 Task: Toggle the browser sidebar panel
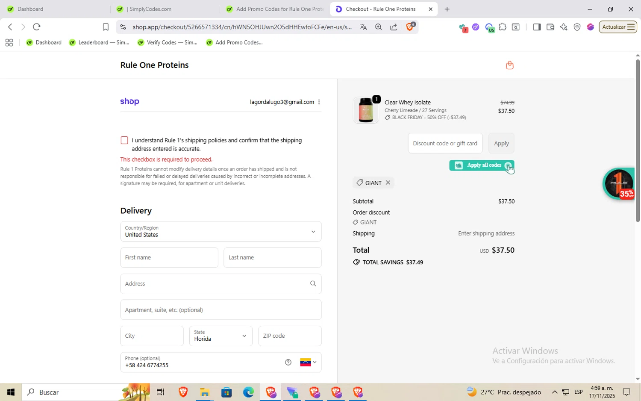pos(537,27)
